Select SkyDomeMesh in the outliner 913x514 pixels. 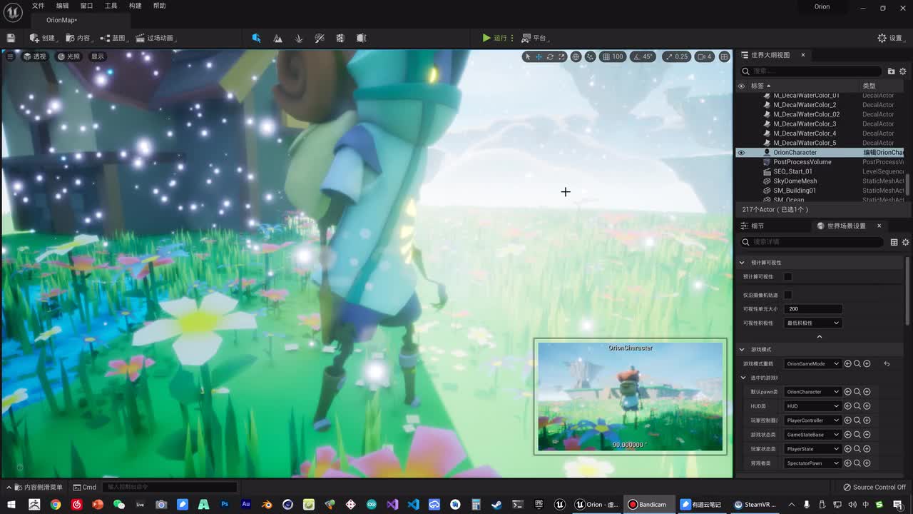point(795,181)
